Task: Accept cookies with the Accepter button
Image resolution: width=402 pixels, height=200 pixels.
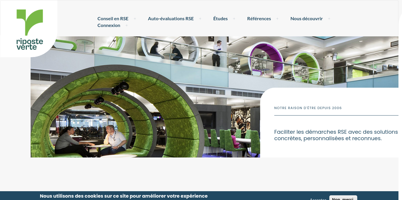Action: [318, 199]
